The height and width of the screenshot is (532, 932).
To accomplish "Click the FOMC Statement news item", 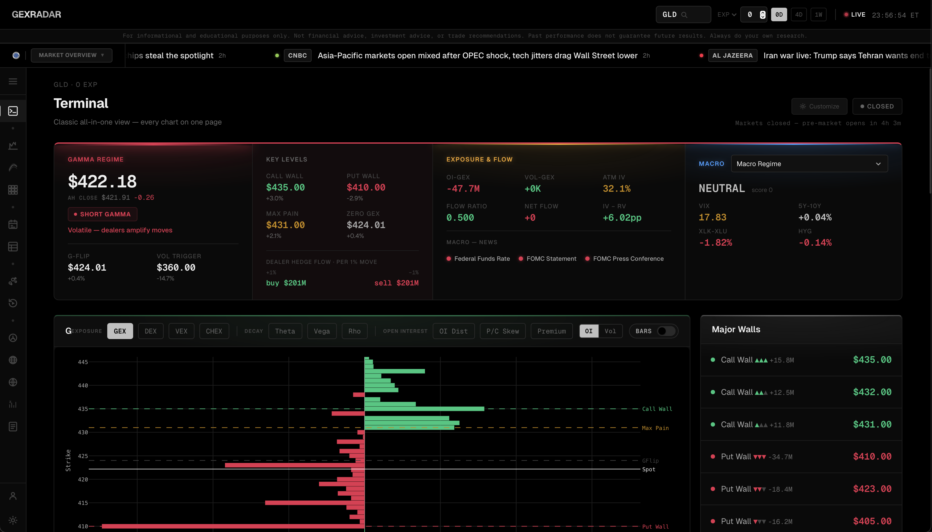I will (x=547, y=259).
